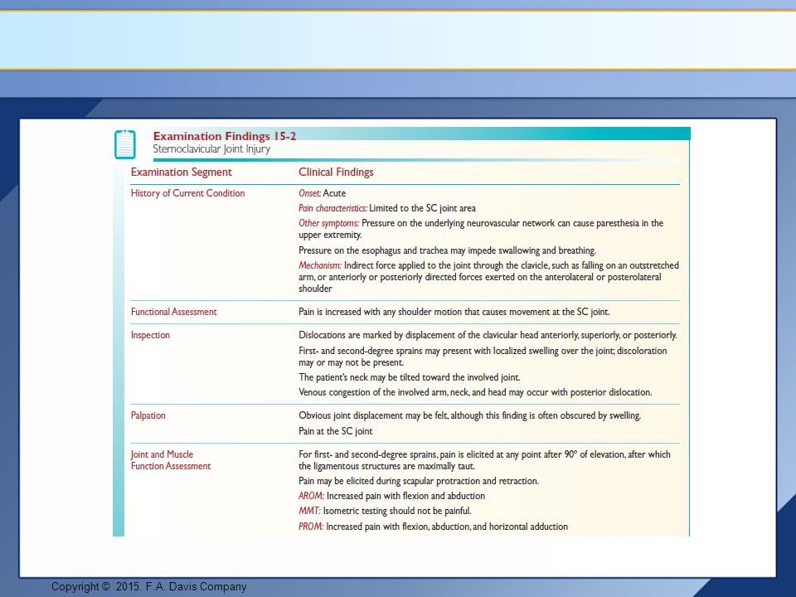Click the 'Onset: Acute' line
Viewport: 796px width, 597px height.
click(323, 193)
